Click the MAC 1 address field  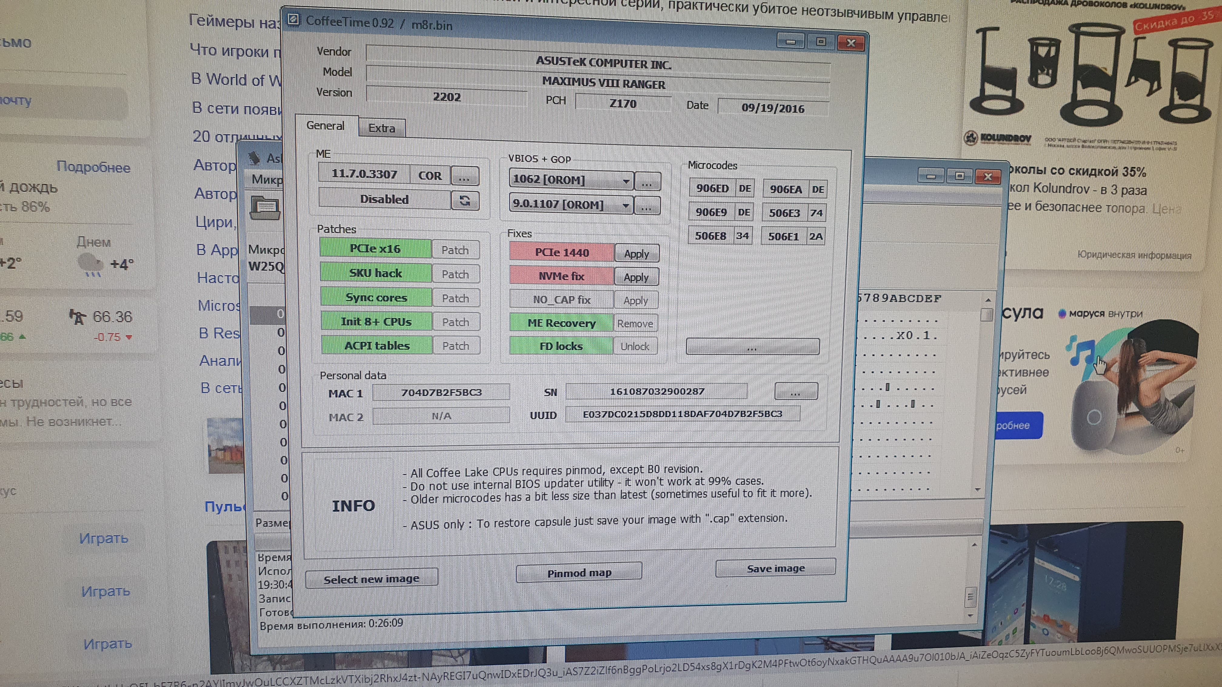(441, 392)
